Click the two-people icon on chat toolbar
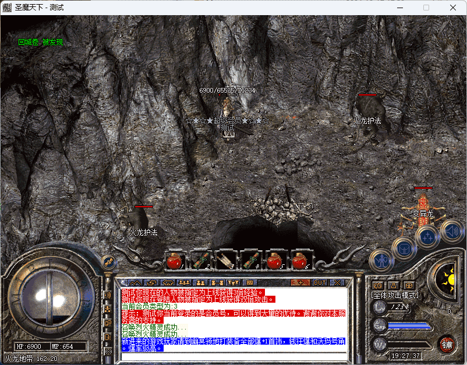The image size is (467, 365). (201, 282)
